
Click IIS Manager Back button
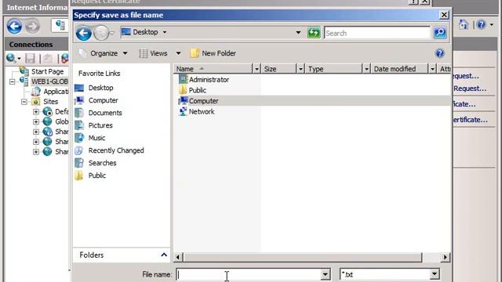pyautogui.click(x=14, y=26)
